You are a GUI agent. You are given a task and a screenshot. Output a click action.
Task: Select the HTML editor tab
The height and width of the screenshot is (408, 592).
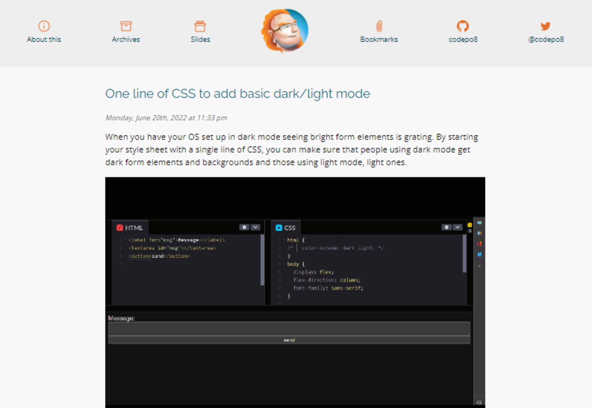tap(130, 228)
